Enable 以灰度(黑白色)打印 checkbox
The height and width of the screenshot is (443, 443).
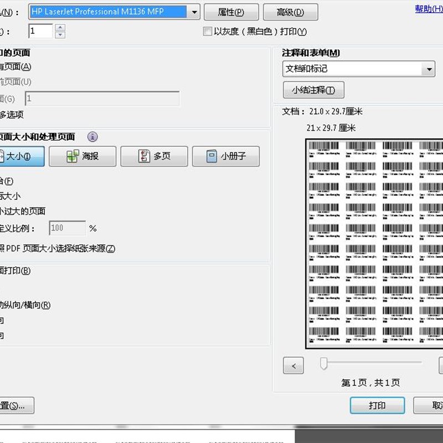[x=207, y=32]
